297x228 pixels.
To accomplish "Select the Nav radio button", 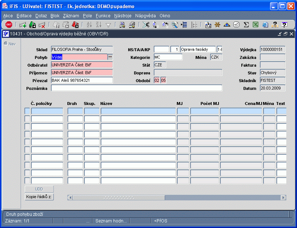I will 6,43.
